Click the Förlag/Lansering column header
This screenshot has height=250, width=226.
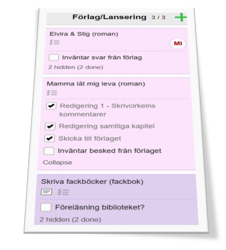pos(109,17)
